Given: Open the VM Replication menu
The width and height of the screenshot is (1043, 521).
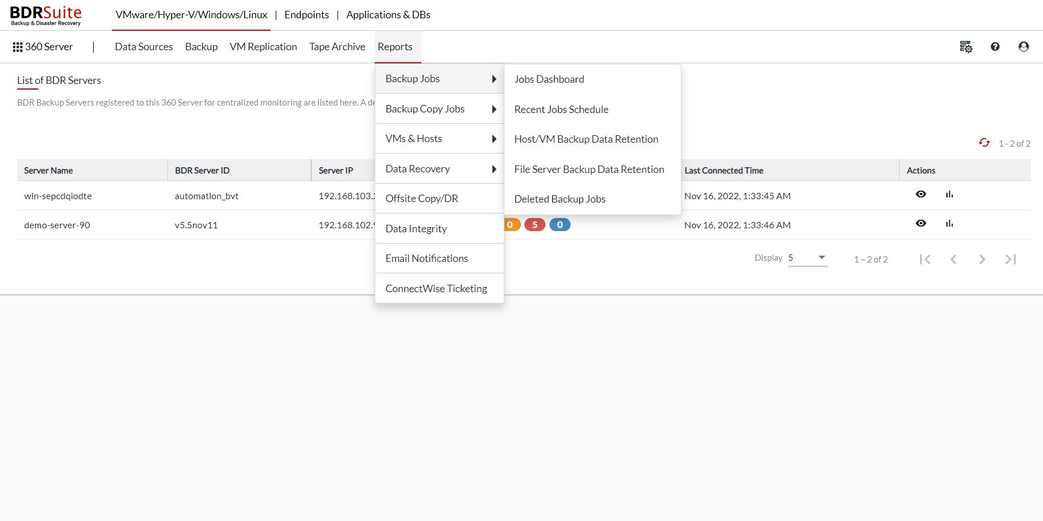Looking at the screenshot, I should pyautogui.click(x=263, y=47).
